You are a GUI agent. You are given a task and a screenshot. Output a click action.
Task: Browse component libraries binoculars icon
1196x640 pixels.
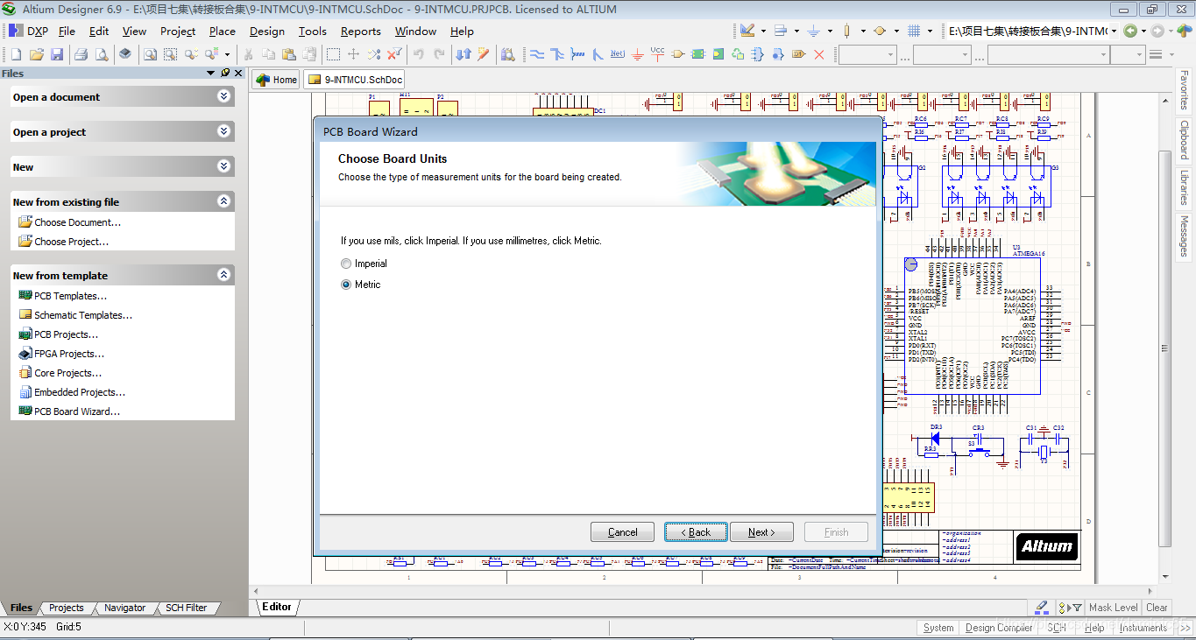[x=507, y=54]
